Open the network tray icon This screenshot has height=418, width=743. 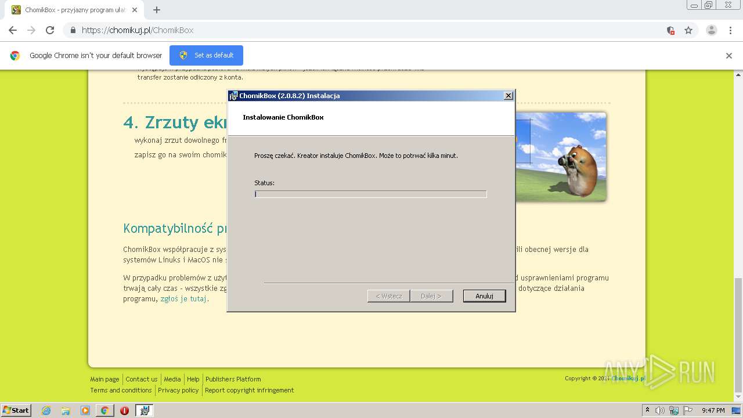[674, 410]
